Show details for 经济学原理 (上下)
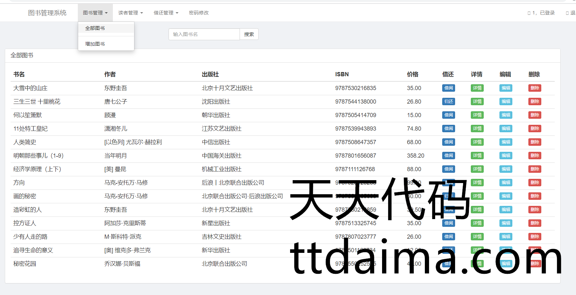Screen dimensions: 576x295 pos(477,169)
